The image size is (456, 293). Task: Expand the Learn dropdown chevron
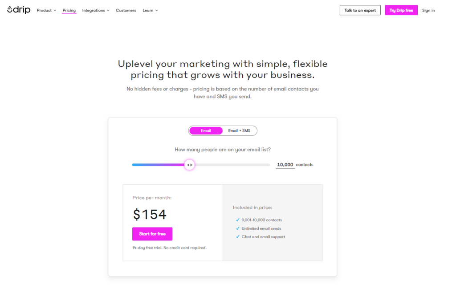pyautogui.click(x=156, y=11)
